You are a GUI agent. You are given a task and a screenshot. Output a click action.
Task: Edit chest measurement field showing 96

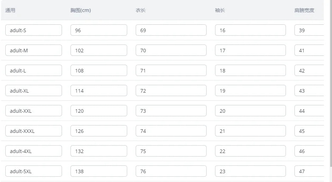click(99, 30)
